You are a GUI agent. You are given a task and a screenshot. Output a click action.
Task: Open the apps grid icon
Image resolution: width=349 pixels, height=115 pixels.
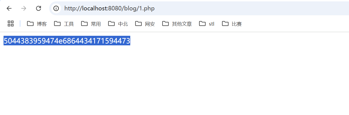(x=11, y=23)
